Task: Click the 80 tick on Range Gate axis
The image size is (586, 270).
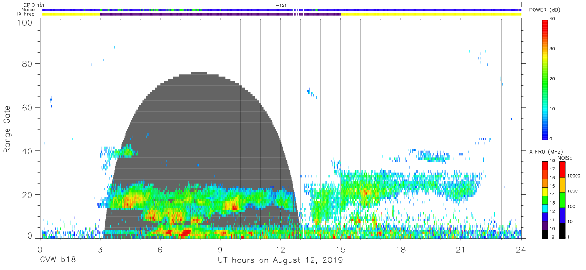Action: point(27,64)
